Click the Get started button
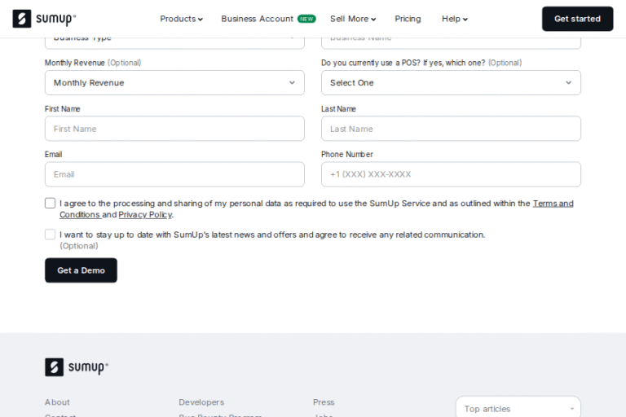The height and width of the screenshot is (417, 626). (x=577, y=19)
